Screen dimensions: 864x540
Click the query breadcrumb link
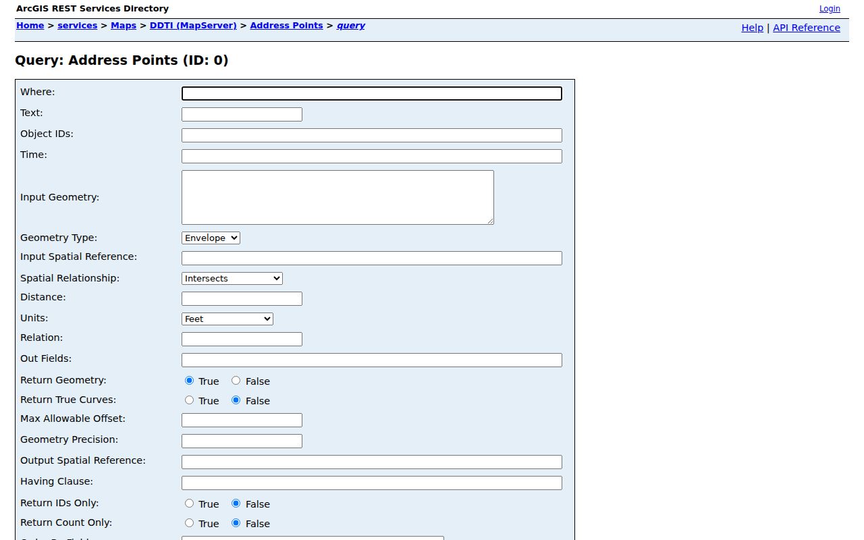[351, 26]
